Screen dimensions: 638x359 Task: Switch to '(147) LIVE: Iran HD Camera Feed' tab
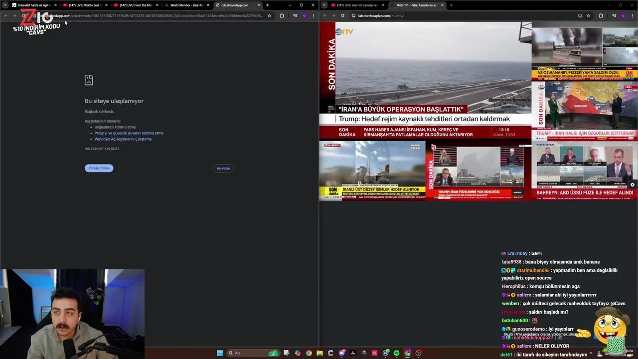357,5
